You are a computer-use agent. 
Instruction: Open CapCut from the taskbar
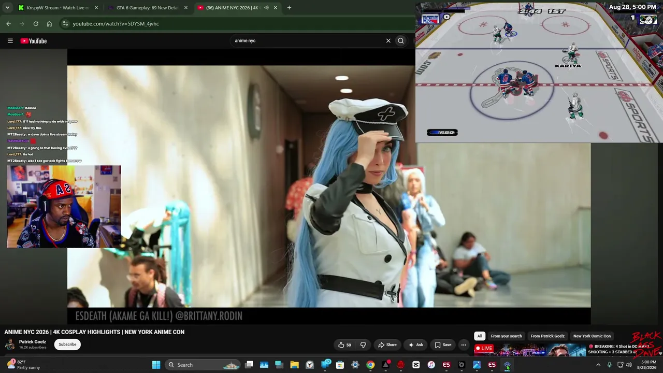(x=416, y=365)
